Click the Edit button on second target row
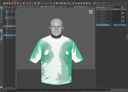Image resolution: width=128 pixels, height=92 pixels. 123,17
